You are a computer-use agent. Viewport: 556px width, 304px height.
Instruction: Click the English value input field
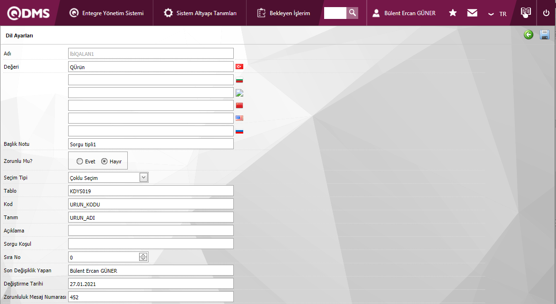click(150, 118)
